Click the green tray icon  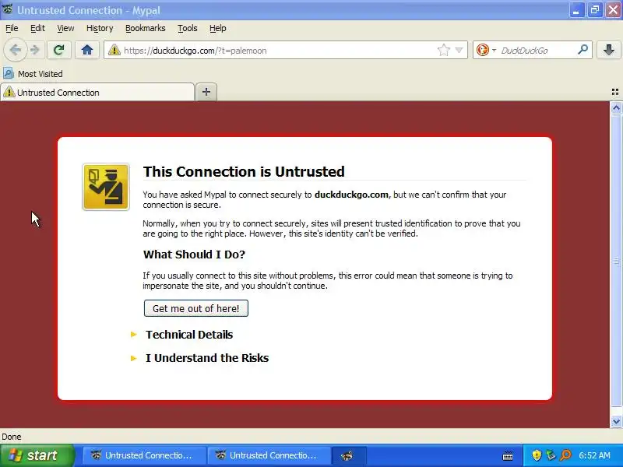point(551,455)
